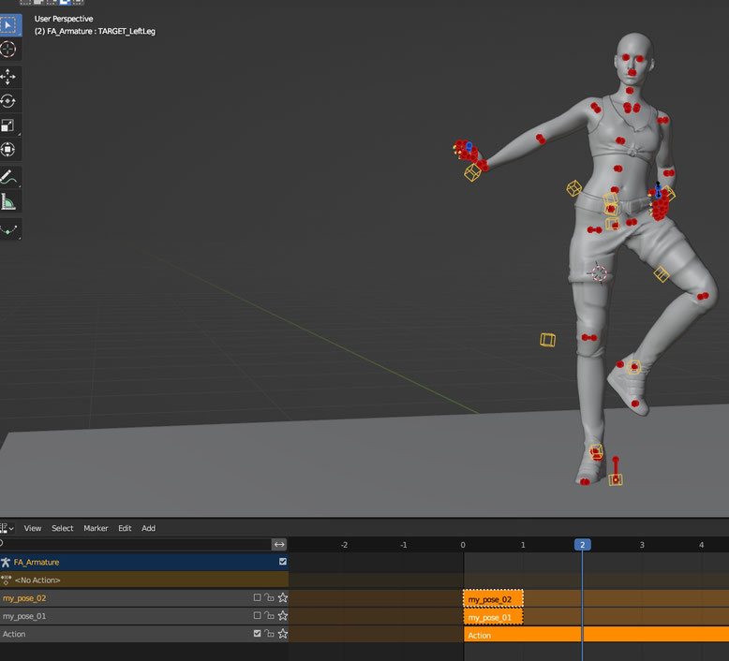The width and height of the screenshot is (729, 661).
Task: Toggle solo star on my_pose_01 track
Action: (x=282, y=616)
